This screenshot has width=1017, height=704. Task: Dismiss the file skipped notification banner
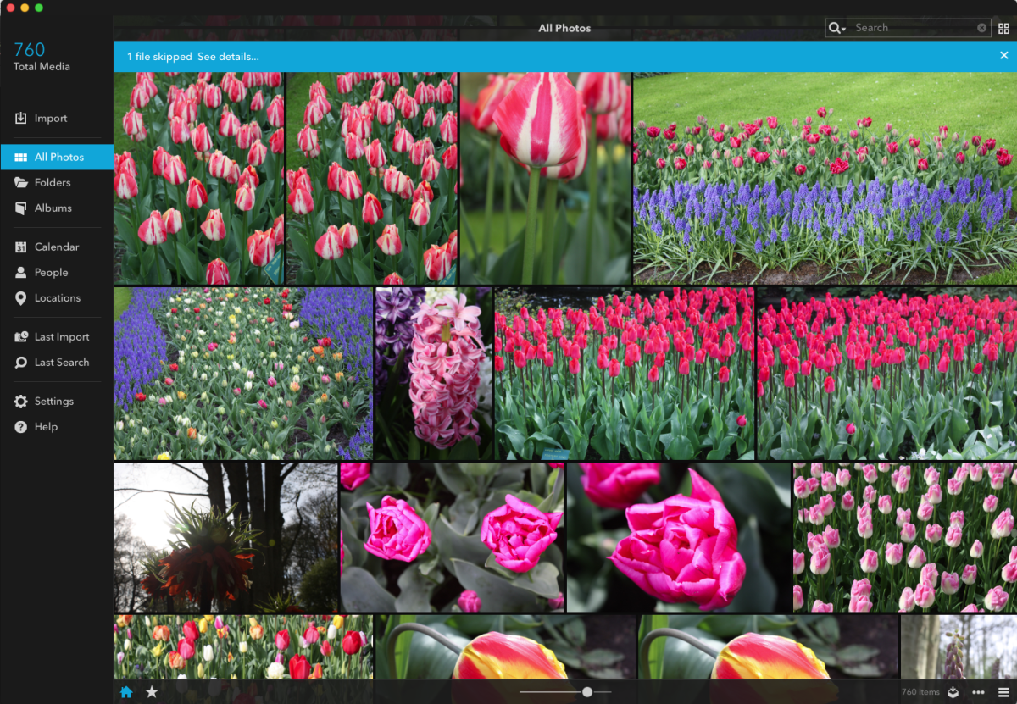[x=1003, y=56]
